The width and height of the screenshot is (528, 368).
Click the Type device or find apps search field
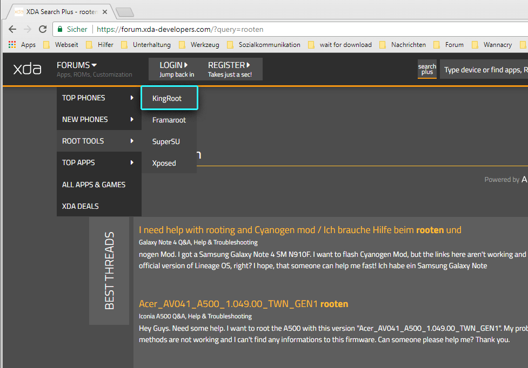tap(484, 70)
